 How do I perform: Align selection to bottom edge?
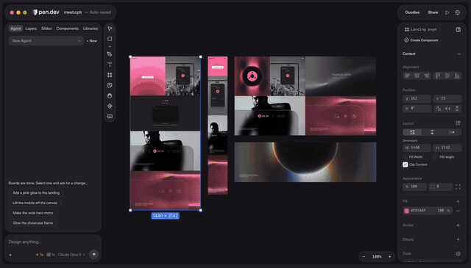(457, 76)
